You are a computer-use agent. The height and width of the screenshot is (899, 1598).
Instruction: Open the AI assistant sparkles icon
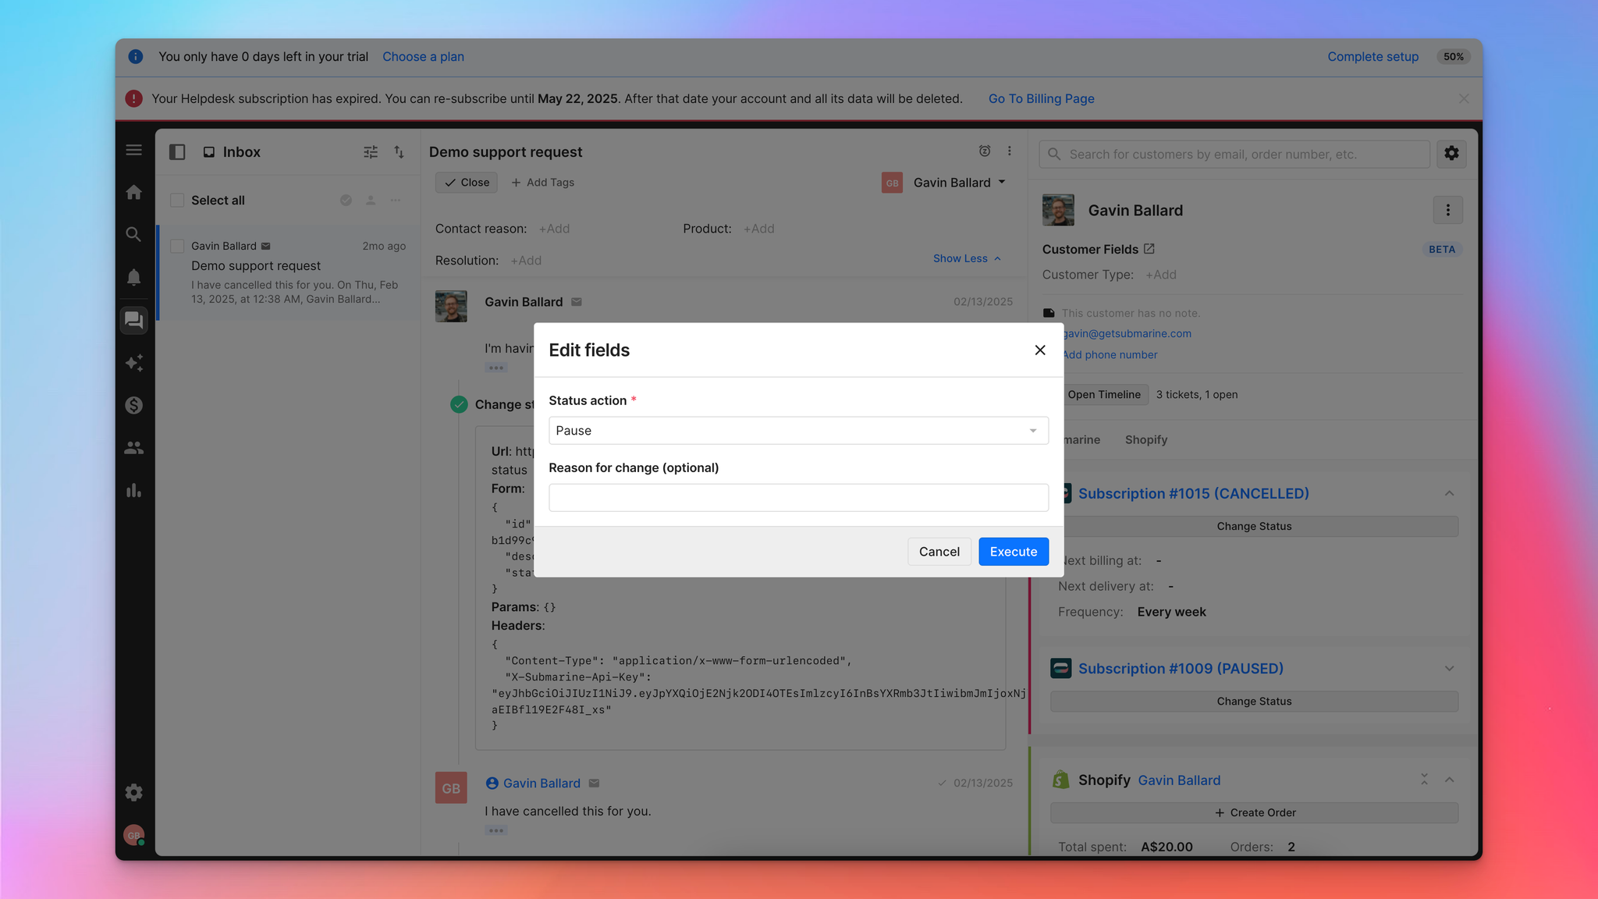[133, 363]
